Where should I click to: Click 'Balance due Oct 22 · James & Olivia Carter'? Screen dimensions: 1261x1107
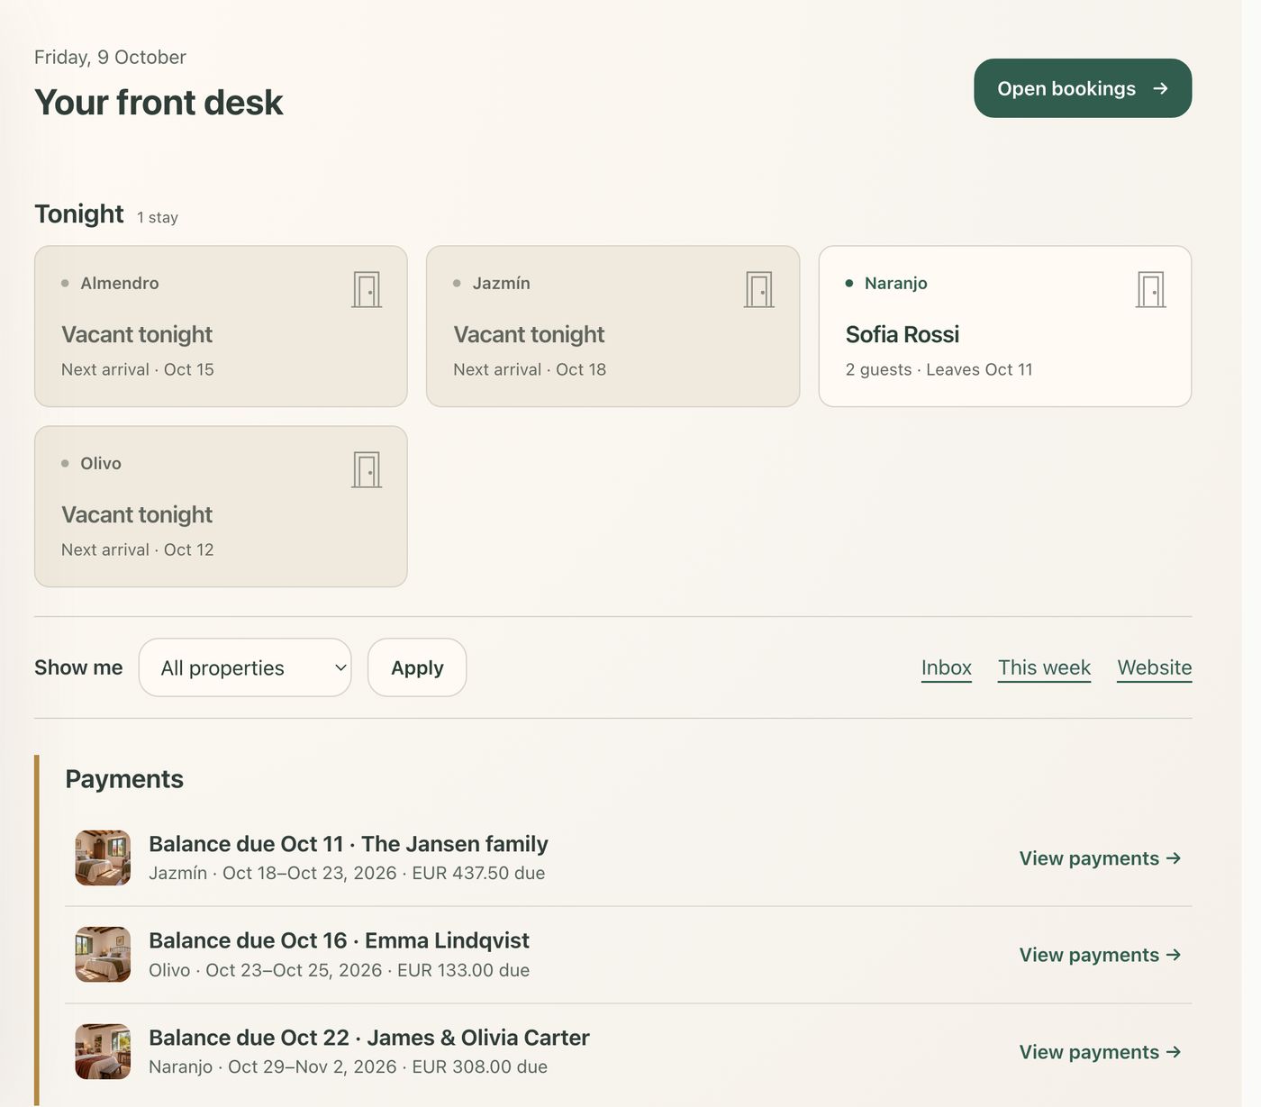[369, 1038]
